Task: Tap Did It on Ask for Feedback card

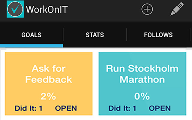Action: (28, 108)
